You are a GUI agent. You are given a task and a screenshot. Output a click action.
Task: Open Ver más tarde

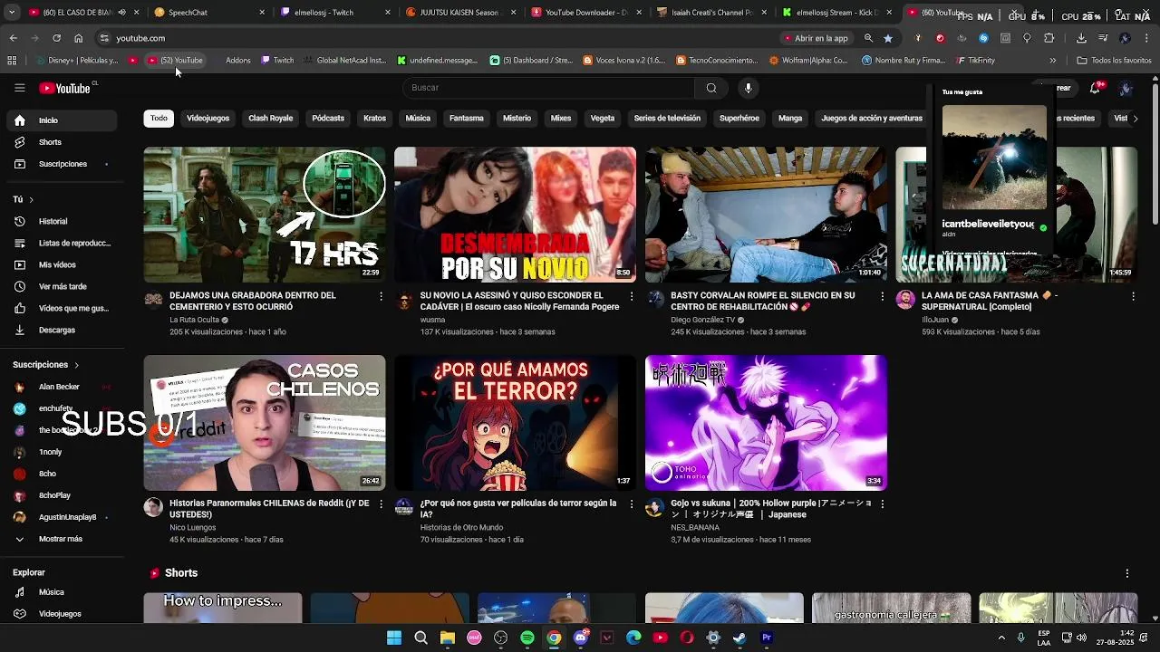pos(61,286)
